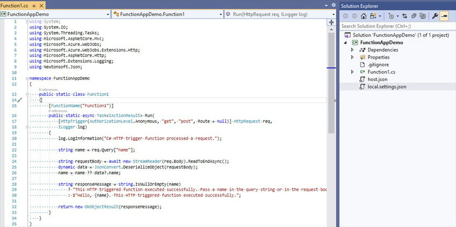Select the .gitignore file

pos(378,65)
